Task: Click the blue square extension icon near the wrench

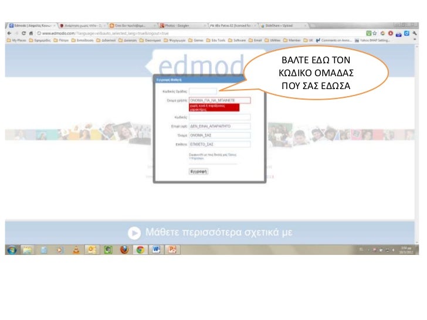Action: [406, 33]
